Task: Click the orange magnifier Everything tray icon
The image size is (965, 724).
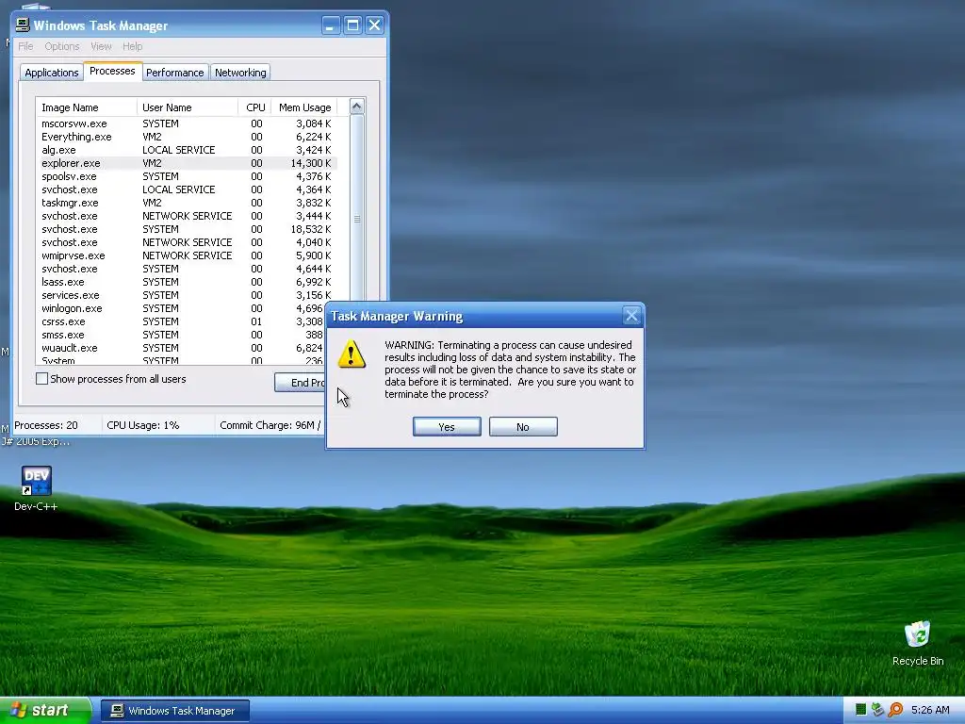Action: coord(895,710)
